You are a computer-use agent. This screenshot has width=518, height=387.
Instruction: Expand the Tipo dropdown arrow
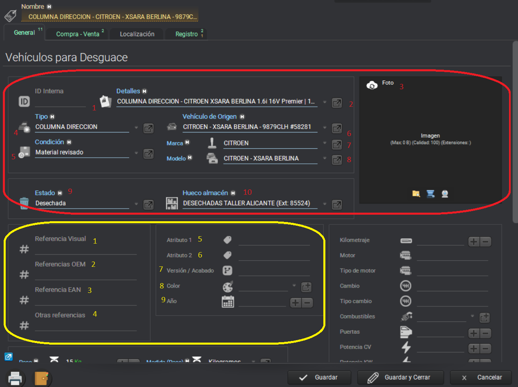[x=136, y=128]
